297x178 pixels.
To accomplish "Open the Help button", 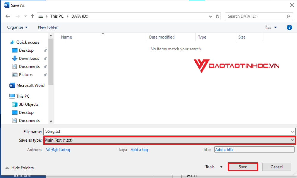I will (x=289, y=27).
